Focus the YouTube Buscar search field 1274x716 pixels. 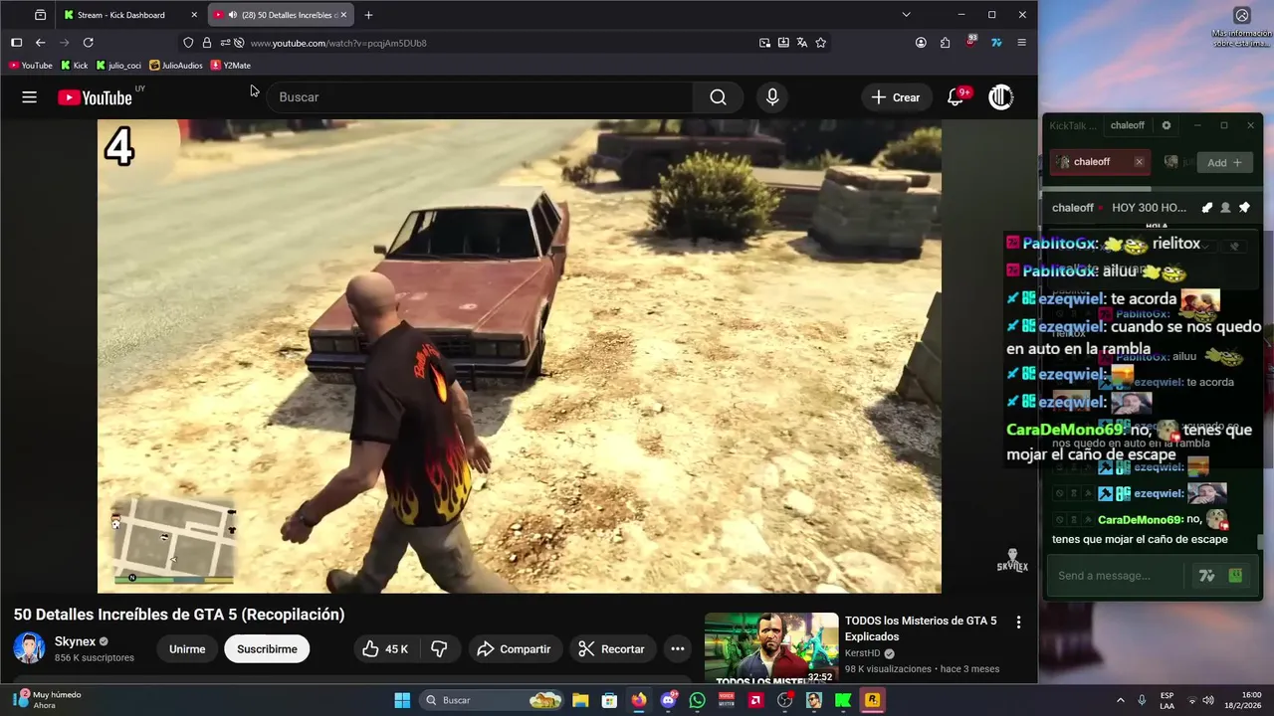480,97
